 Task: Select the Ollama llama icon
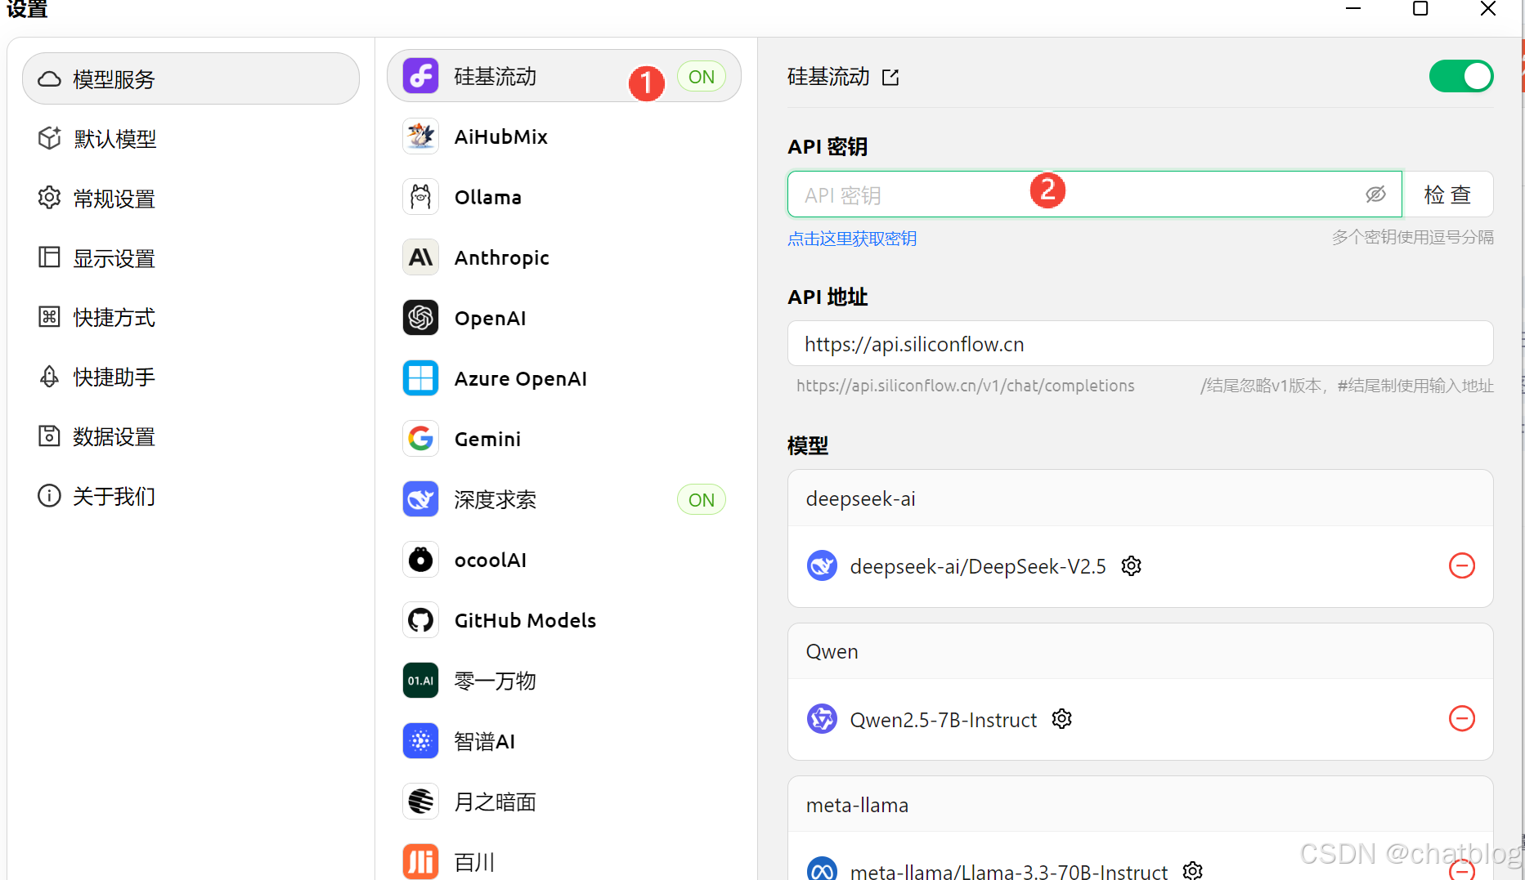pyautogui.click(x=420, y=197)
